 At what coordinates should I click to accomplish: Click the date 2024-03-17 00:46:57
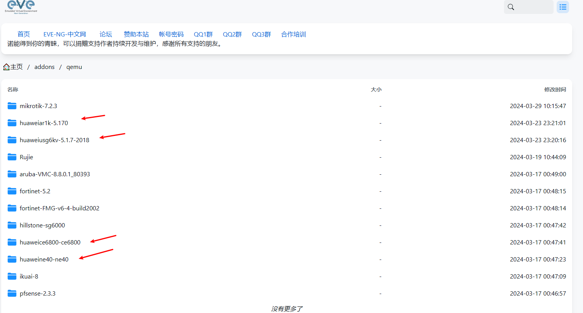538,293
